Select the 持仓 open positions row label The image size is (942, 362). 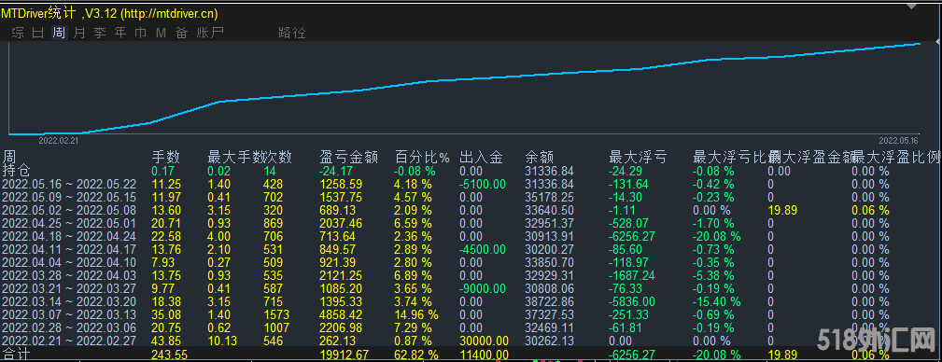(16, 171)
